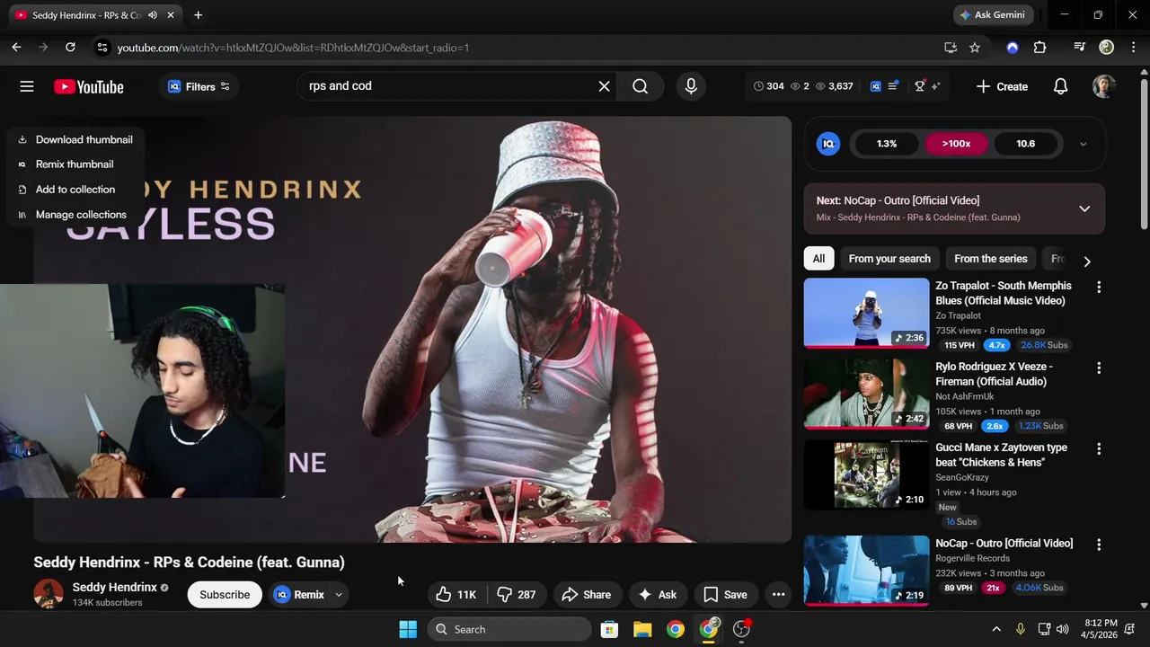Go to the YouTube home logo
This screenshot has height=647, width=1150.
89,86
